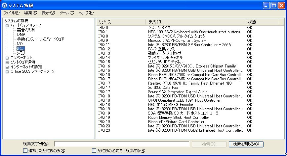Sort by リソース column header
Screen dimensions: 287x156
coord(121,22)
